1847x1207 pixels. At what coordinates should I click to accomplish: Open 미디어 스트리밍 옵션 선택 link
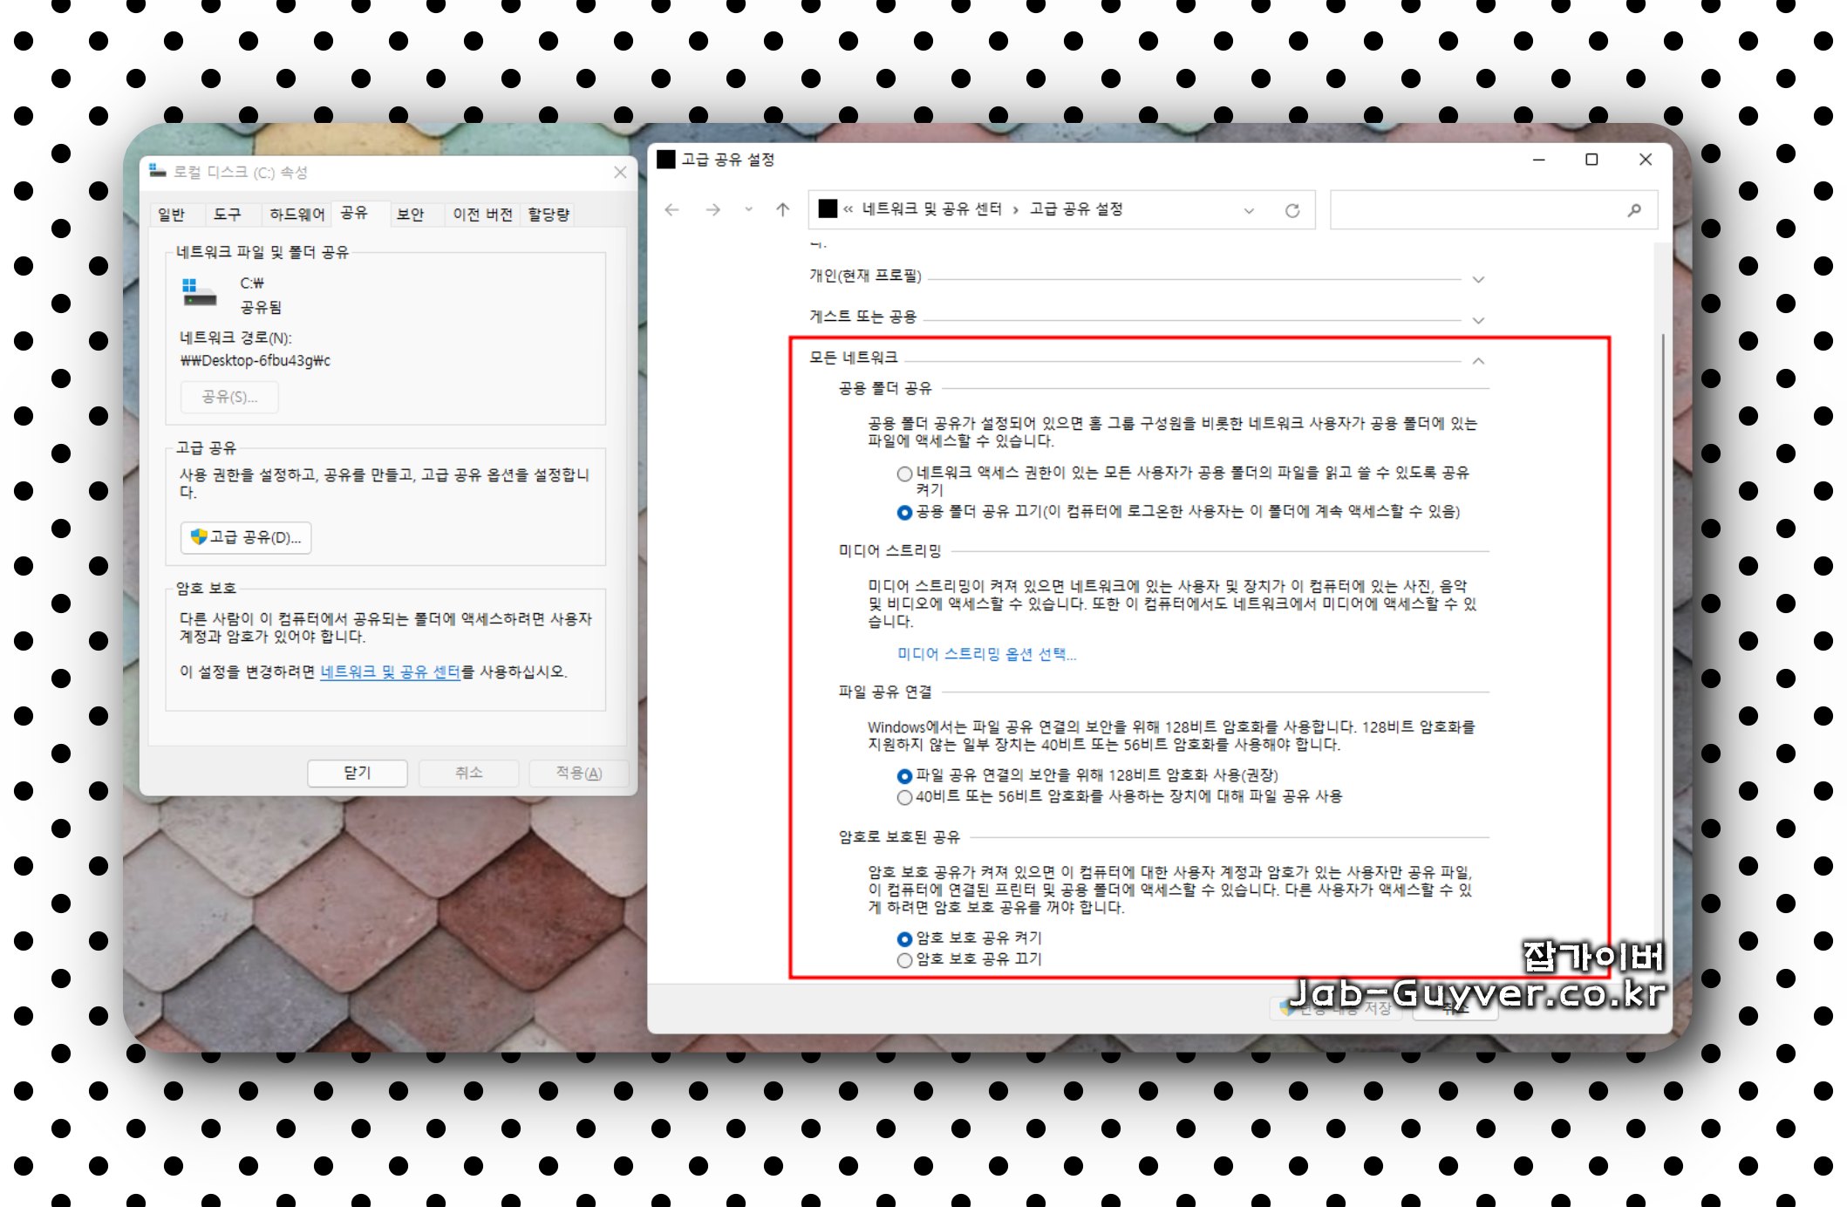tap(985, 654)
